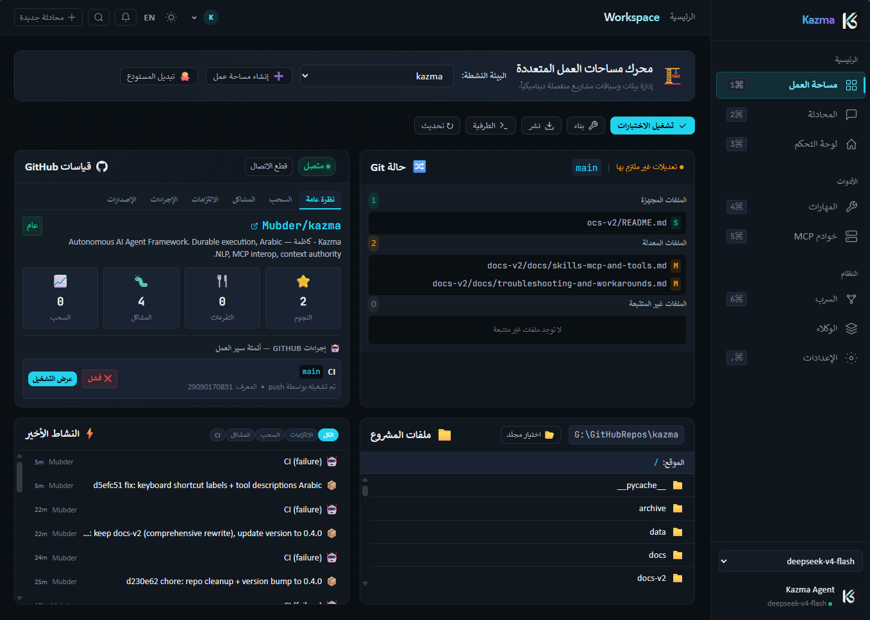
Task: Filter activity by الالتزامات chip
Action: (x=301, y=435)
